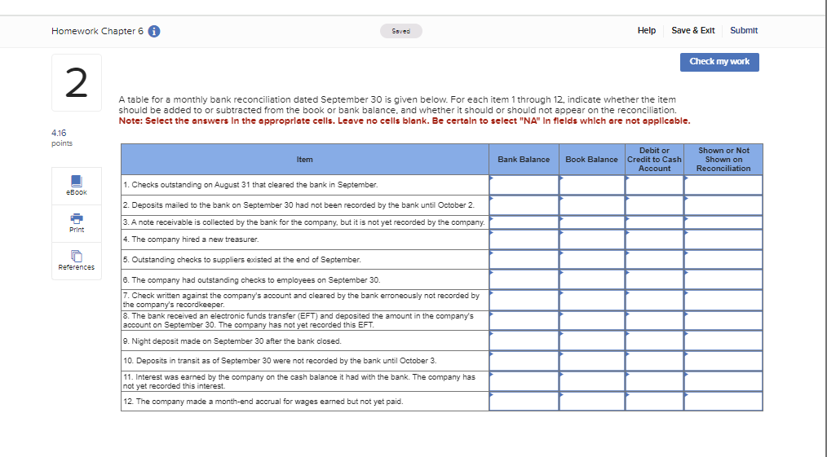Open Bank Balance dropdown for item 6 employee checks
The width and height of the screenshot is (827, 457).
coord(524,279)
